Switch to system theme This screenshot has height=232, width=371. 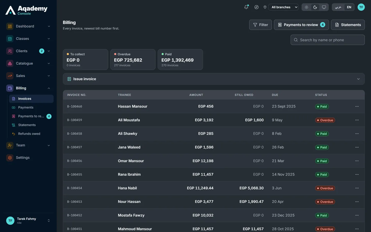click(x=324, y=7)
